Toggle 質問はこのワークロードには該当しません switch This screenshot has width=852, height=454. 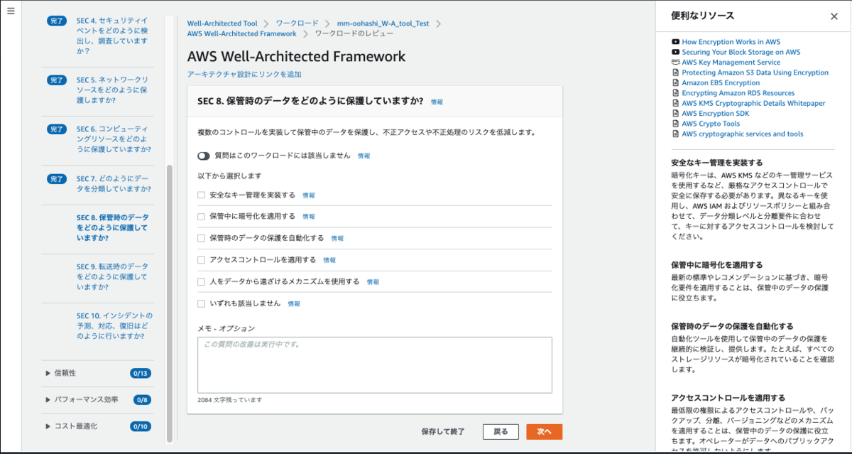204,156
